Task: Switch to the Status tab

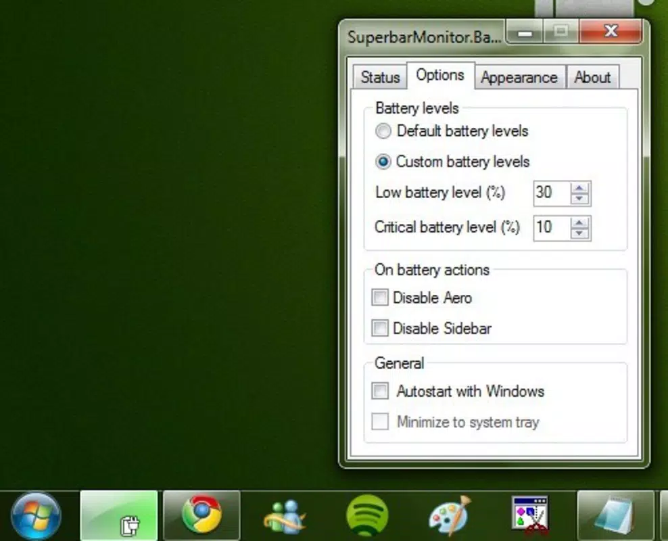Action: coord(380,78)
